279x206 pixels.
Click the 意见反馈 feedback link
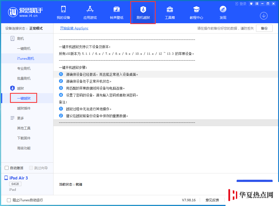[x=212, y=200]
